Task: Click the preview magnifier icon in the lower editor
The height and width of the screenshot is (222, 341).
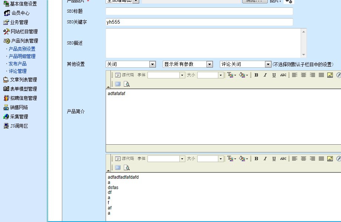Action: [126, 168]
